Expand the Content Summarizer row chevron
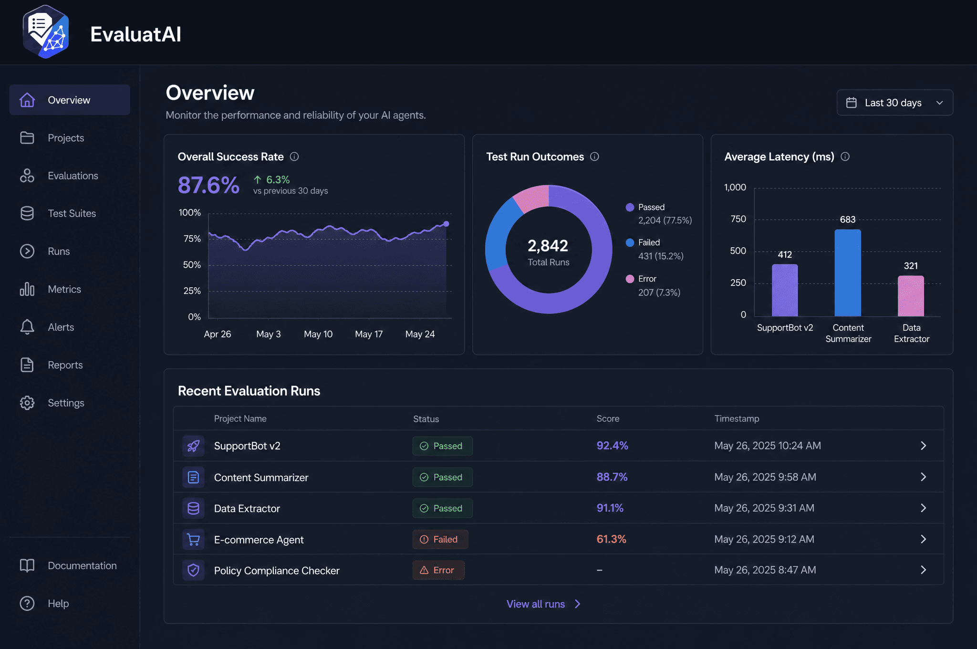The width and height of the screenshot is (977, 649). pyautogui.click(x=924, y=477)
